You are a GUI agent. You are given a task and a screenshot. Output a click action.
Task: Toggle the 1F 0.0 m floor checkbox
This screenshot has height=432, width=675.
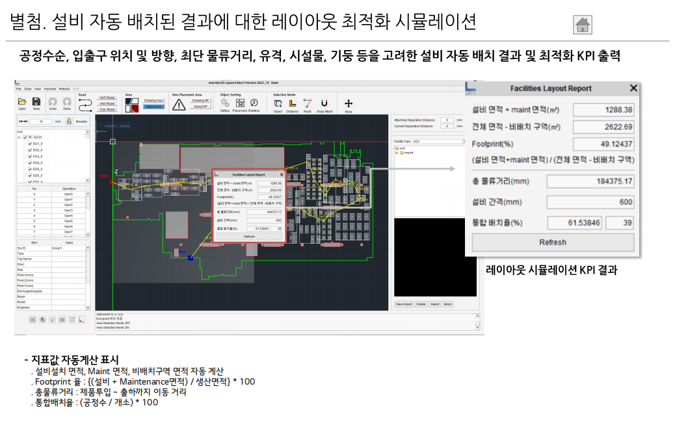[25, 137]
